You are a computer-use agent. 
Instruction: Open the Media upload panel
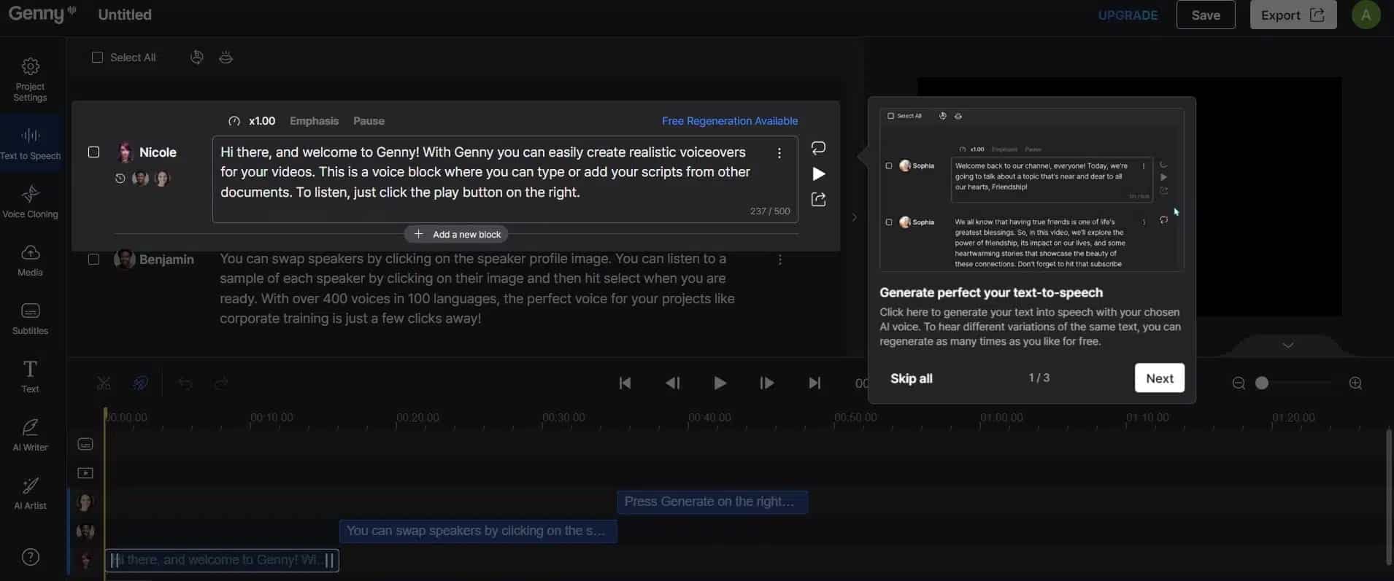tap(30, 260)
